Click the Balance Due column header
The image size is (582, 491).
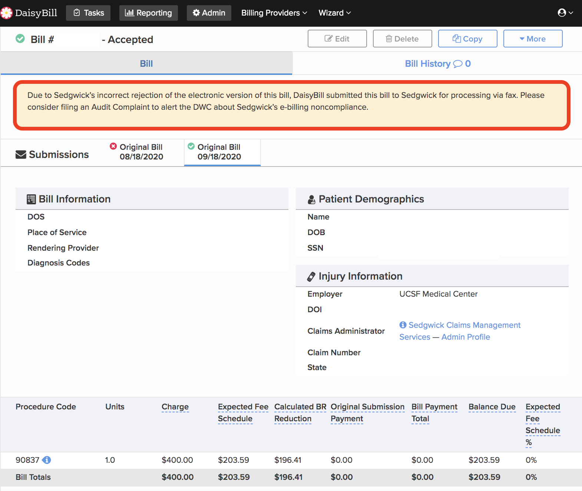[x=492, y=407]
